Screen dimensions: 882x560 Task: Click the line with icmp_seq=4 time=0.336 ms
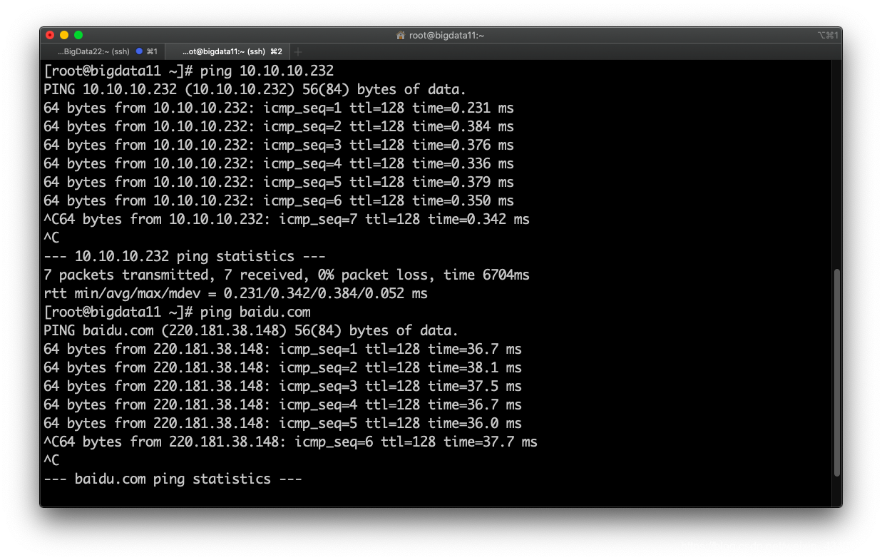click(279, 164)
